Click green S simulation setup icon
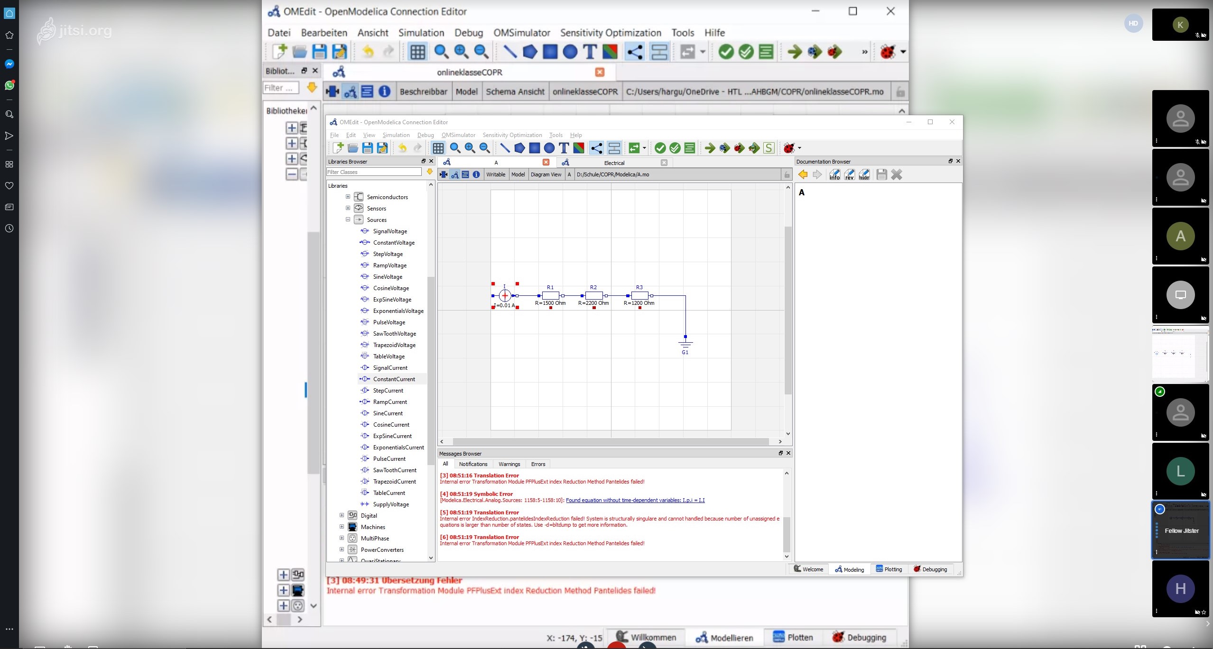The image size is (1213, 649). pyautogui.click(x=769, y=148)
